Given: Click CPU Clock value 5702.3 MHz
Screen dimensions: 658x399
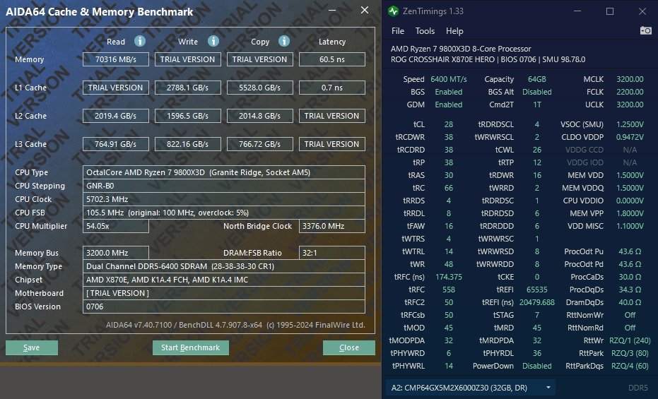Looking at the screenshot, I should click(x=223, y=199).
